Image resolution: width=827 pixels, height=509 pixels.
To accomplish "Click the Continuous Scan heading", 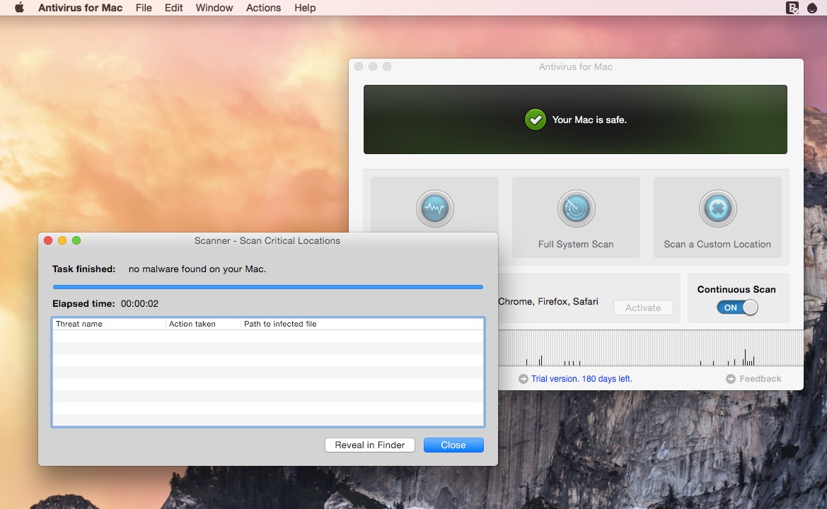I will coord(736,289).
